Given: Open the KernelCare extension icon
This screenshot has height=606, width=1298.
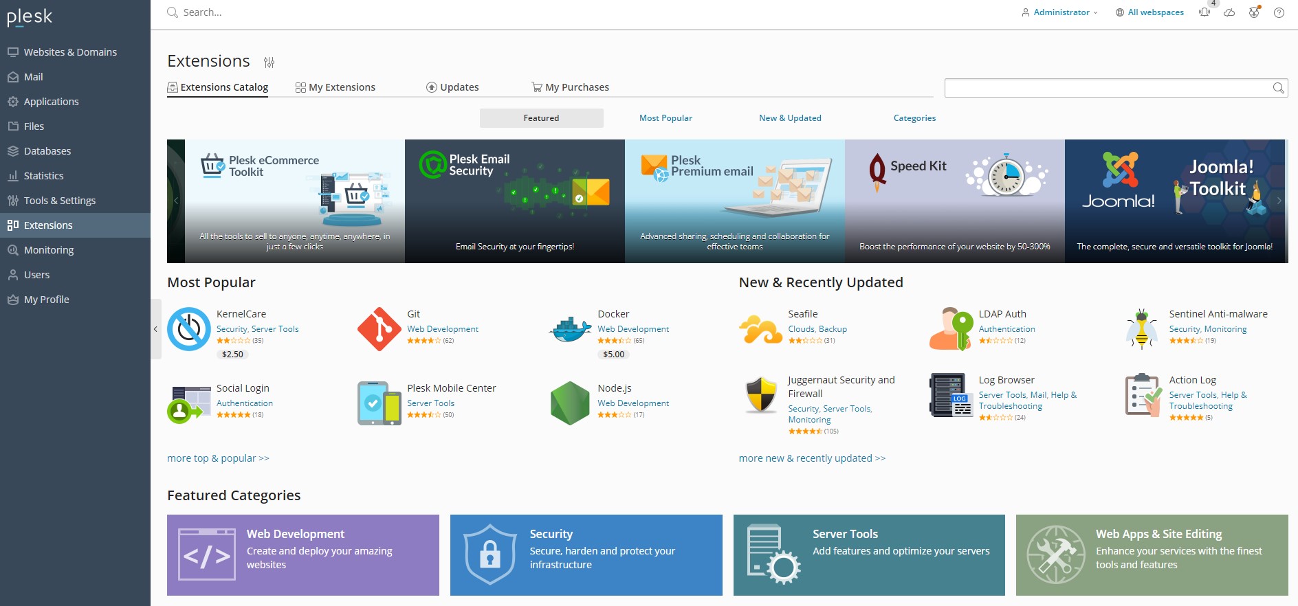Looking at the screenshot, I should click(189, 329).
